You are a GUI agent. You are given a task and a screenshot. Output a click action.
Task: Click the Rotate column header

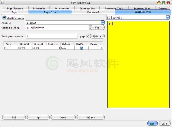coord(67,44)
